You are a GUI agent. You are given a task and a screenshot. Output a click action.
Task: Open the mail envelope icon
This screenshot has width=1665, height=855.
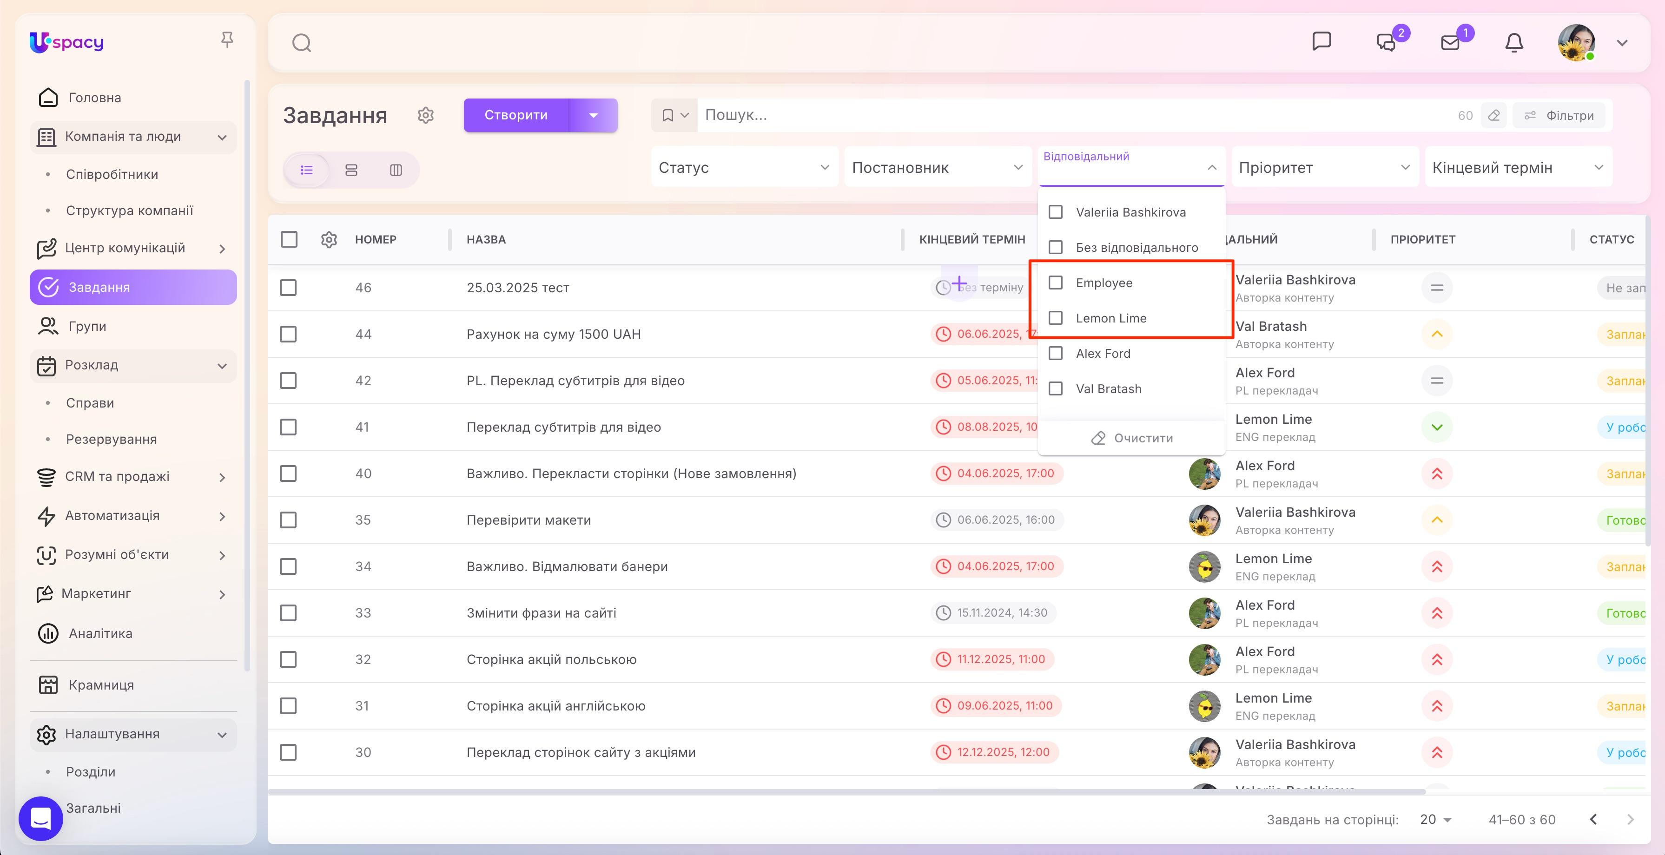pos(1450,43)
